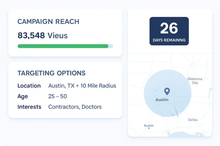220x146 pixels.
Task: Click the small Austin city dot marker
Action: click(x=149, y=128)
